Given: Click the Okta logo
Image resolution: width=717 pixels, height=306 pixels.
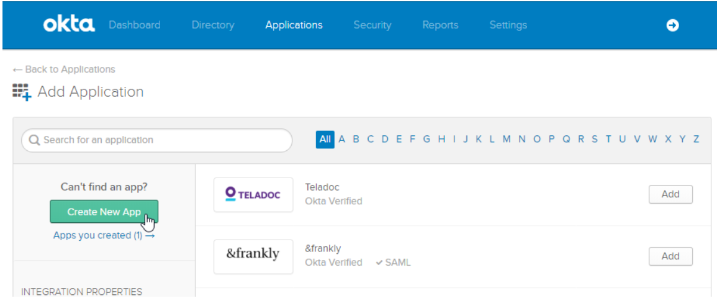Looking at the screenshot, I should tap(69, 25).
